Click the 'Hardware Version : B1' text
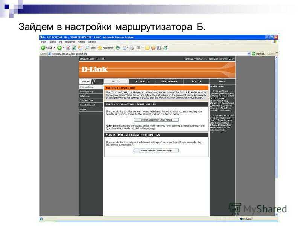This screenshot has height=226, width=301. [195, 59]
